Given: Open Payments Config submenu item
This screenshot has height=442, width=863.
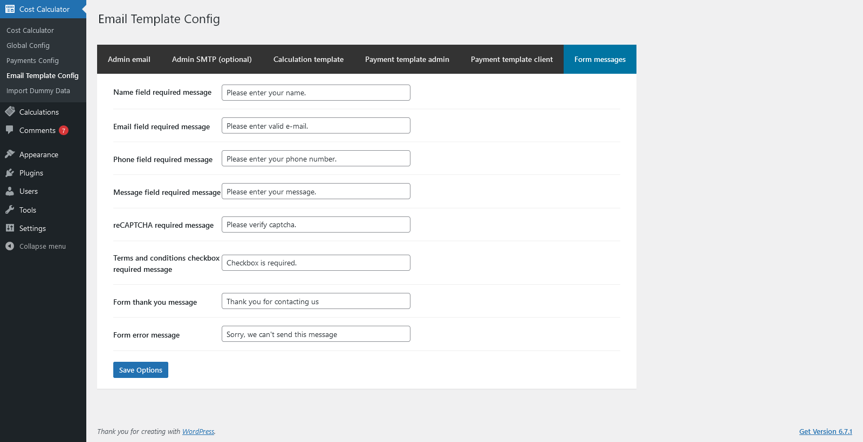Looking at the screenshot, I should pos(32,61).
